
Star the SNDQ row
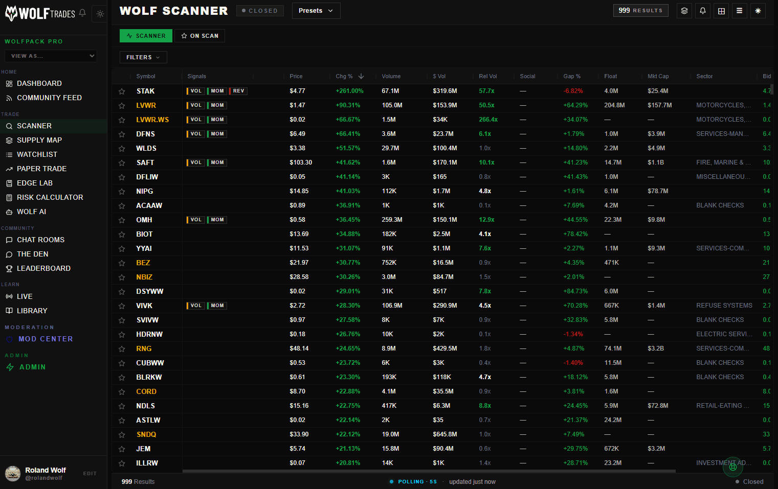(x=122, y=435)
